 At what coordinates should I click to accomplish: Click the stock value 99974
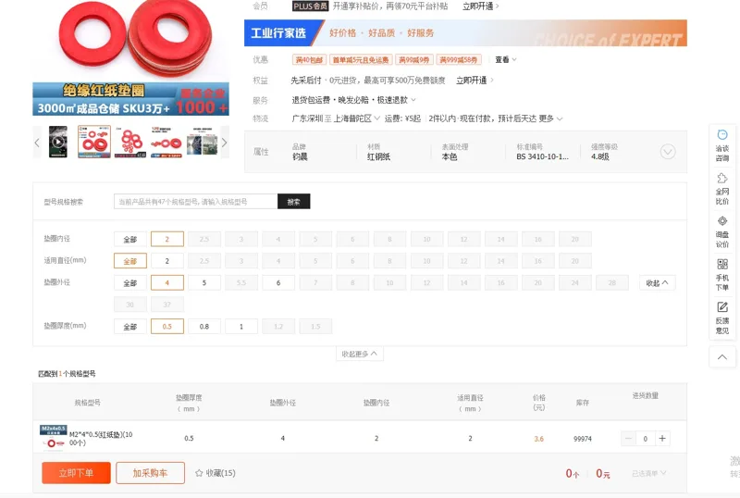(x=583, y=439)
